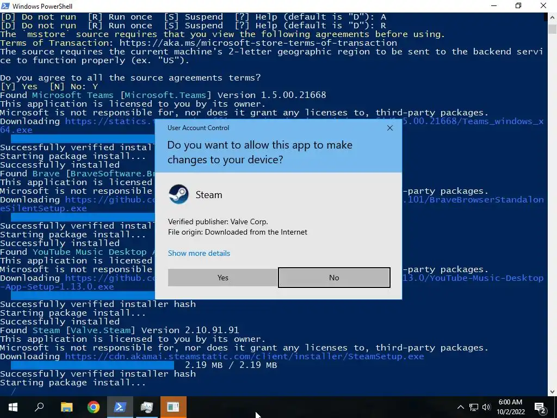The image size is (557, 418).
Task: Click 'Microsoft Teams' package name text
Action: point(73,95)
